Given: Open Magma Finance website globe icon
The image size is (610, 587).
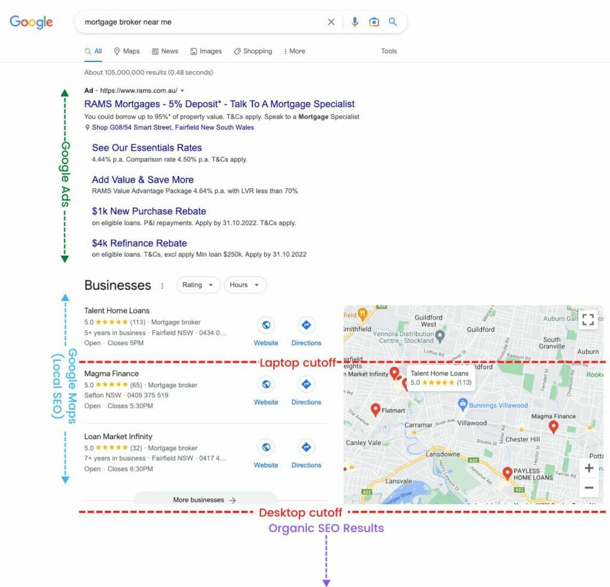Looking at the screenshot, I should tap(266, 384).
